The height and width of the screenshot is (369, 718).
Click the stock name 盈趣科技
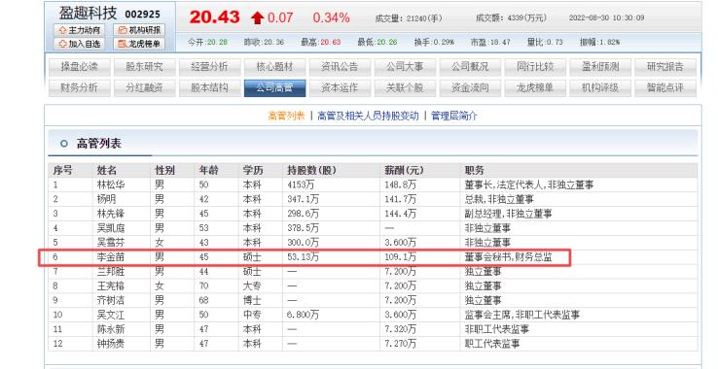coord(88,14)
